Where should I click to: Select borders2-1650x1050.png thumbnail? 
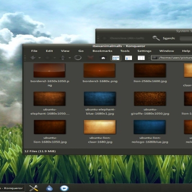[49, 71]
